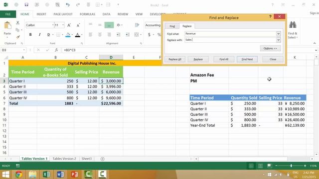Click the Replace button in dialog
319x179 pixels.
tap(198, 59)
